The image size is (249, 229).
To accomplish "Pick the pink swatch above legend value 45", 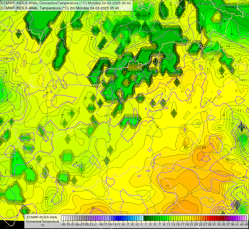I will point(245,218).
